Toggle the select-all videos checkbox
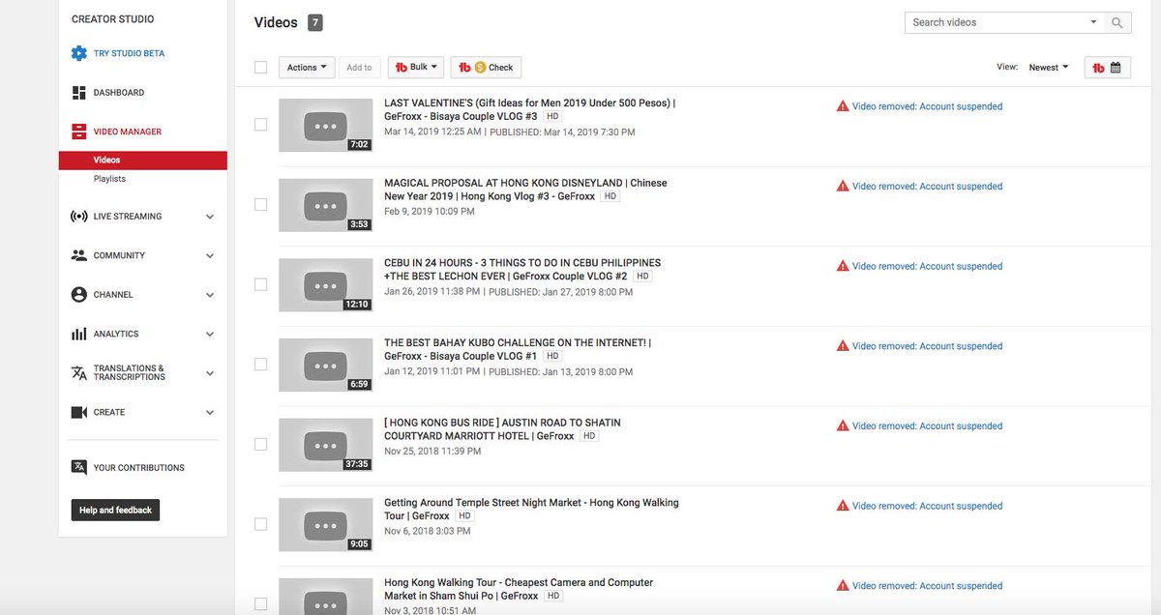The height and width of the screenshot is (615, 1161). pos(260,68)
